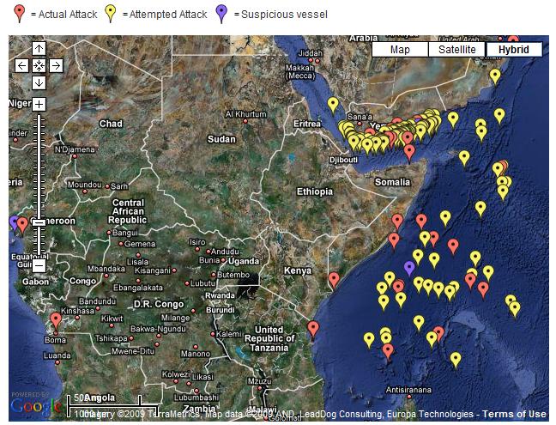
Task: Click the zoom slider handle
Action: coord(39,222)
